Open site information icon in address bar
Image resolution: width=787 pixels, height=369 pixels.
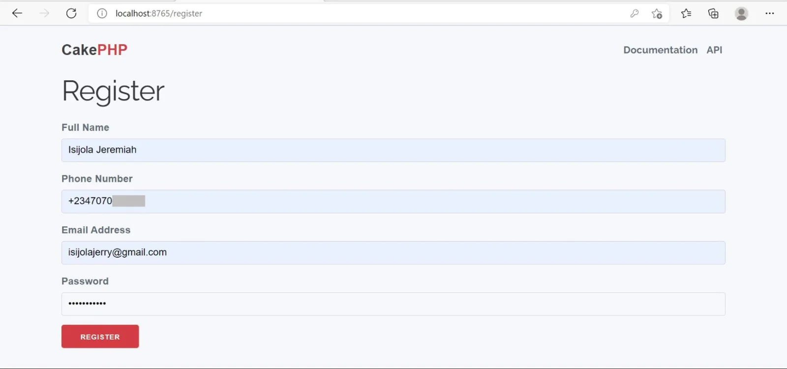[x=102, y=13]
